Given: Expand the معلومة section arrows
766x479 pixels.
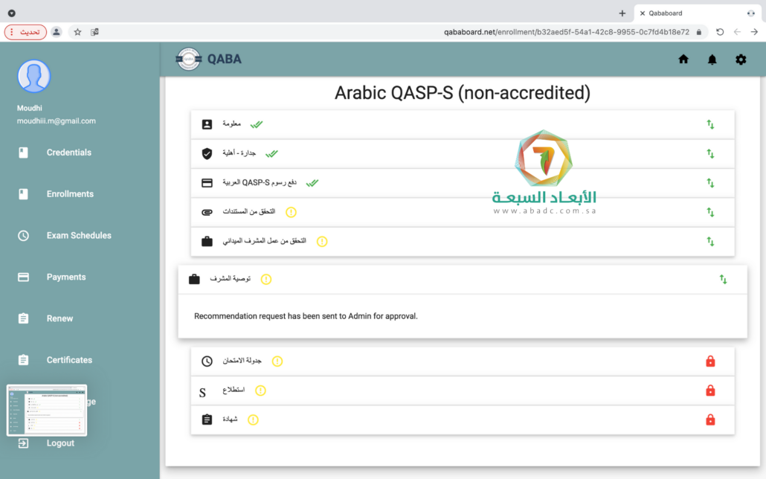Looking at the screenshot, I should click(x=710, y=125).
